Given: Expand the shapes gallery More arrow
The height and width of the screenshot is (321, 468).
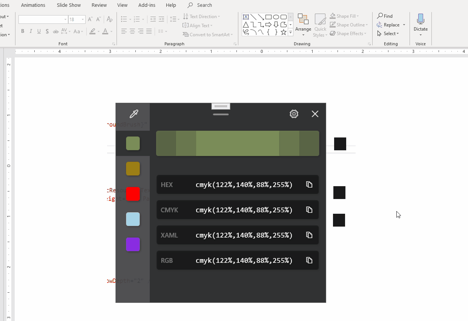Looking at the screenshot, I should [290, 33].
